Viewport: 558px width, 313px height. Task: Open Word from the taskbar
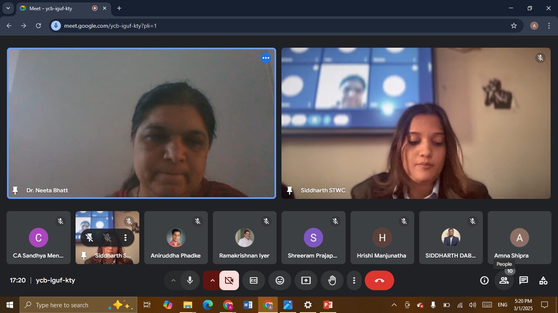pos(248,305)
